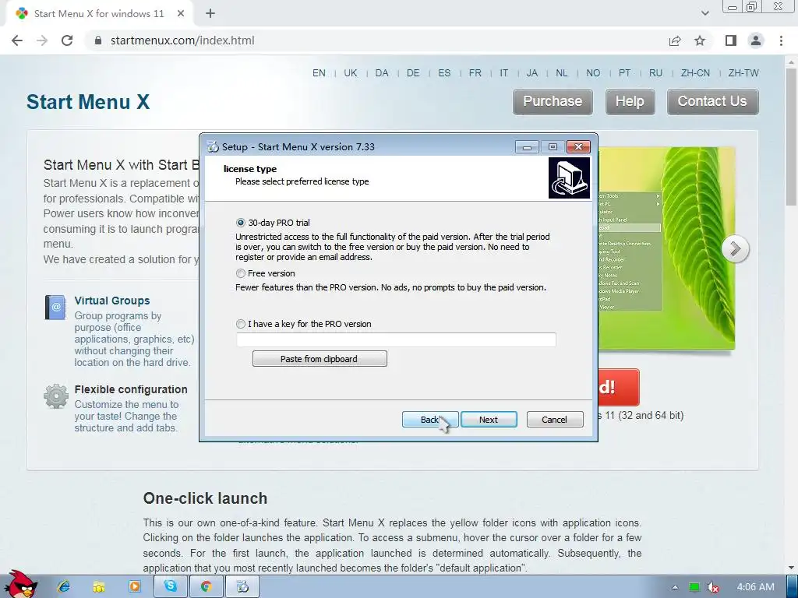Switch site language to EN
Viewport: 798px width, 598px height.
click(319, 72)
